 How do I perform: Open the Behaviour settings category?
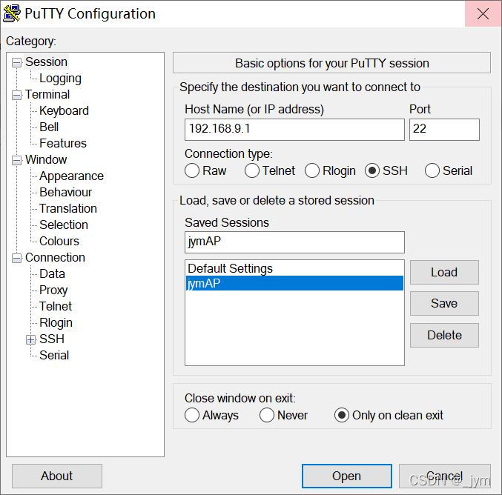coord(66,193)
